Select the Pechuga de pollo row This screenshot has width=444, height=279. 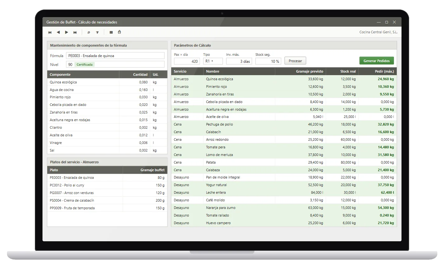[284, 124]
